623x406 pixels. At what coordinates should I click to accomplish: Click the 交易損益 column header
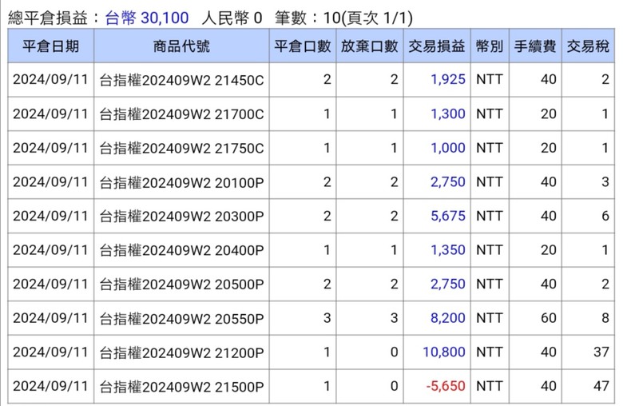[437, 46]
